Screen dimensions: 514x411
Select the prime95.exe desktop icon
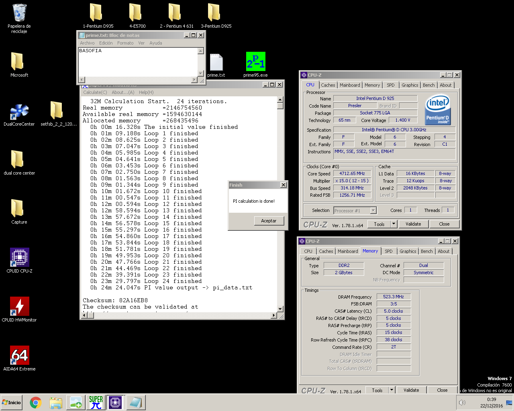coord(255,65)
